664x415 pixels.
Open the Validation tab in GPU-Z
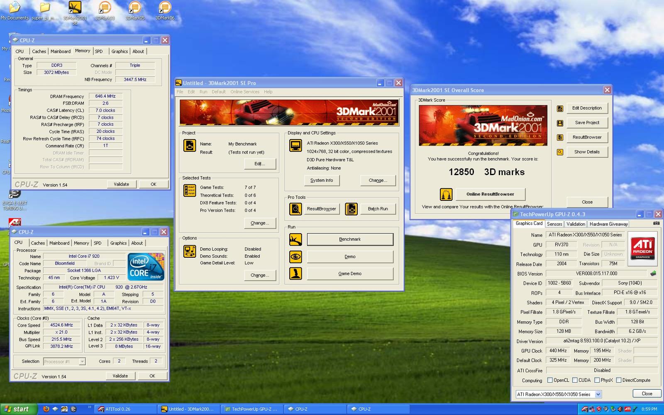(576, 224)
